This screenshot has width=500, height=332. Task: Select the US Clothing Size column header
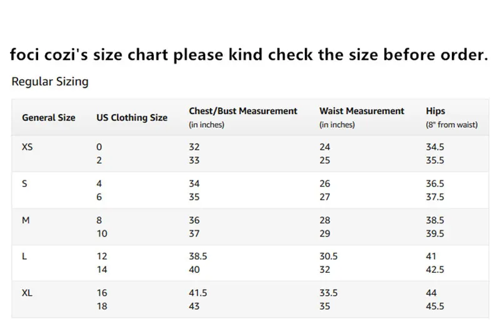[132, 117]
